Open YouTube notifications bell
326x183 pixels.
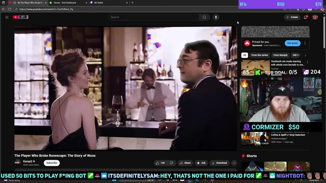(305, 17)
